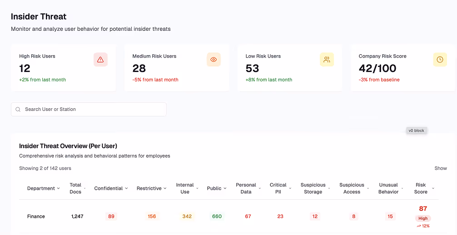Click the magnifier icon in search box
The image size is (457, 235).
point(18,110)
